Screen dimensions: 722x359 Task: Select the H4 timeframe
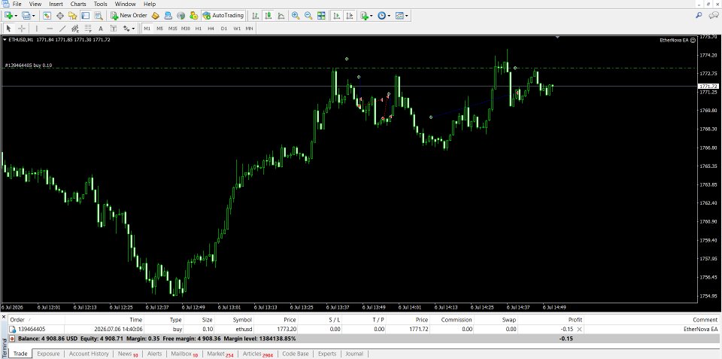(x=211, y=29)
